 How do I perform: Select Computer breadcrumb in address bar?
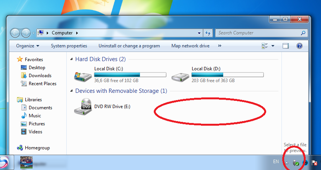tap(62, 33)
